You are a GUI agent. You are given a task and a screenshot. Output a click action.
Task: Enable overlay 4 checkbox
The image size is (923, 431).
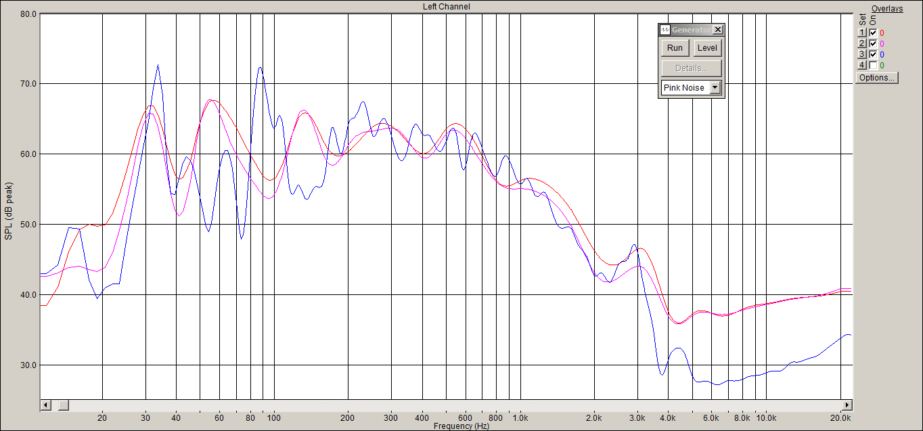pyautogui.click(x=873, y=65)
